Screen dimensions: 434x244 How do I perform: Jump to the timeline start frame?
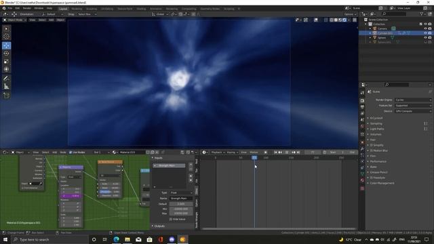(275, 152)
